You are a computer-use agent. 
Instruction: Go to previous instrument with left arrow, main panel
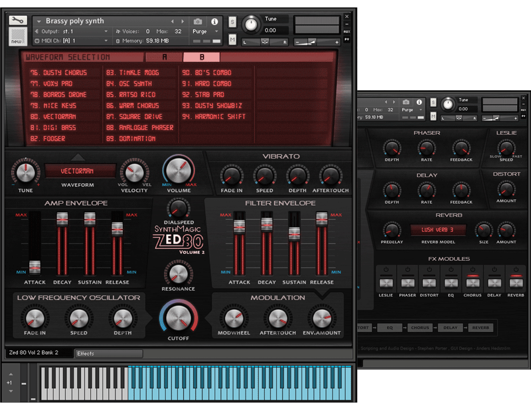click(x=173, y=21)
